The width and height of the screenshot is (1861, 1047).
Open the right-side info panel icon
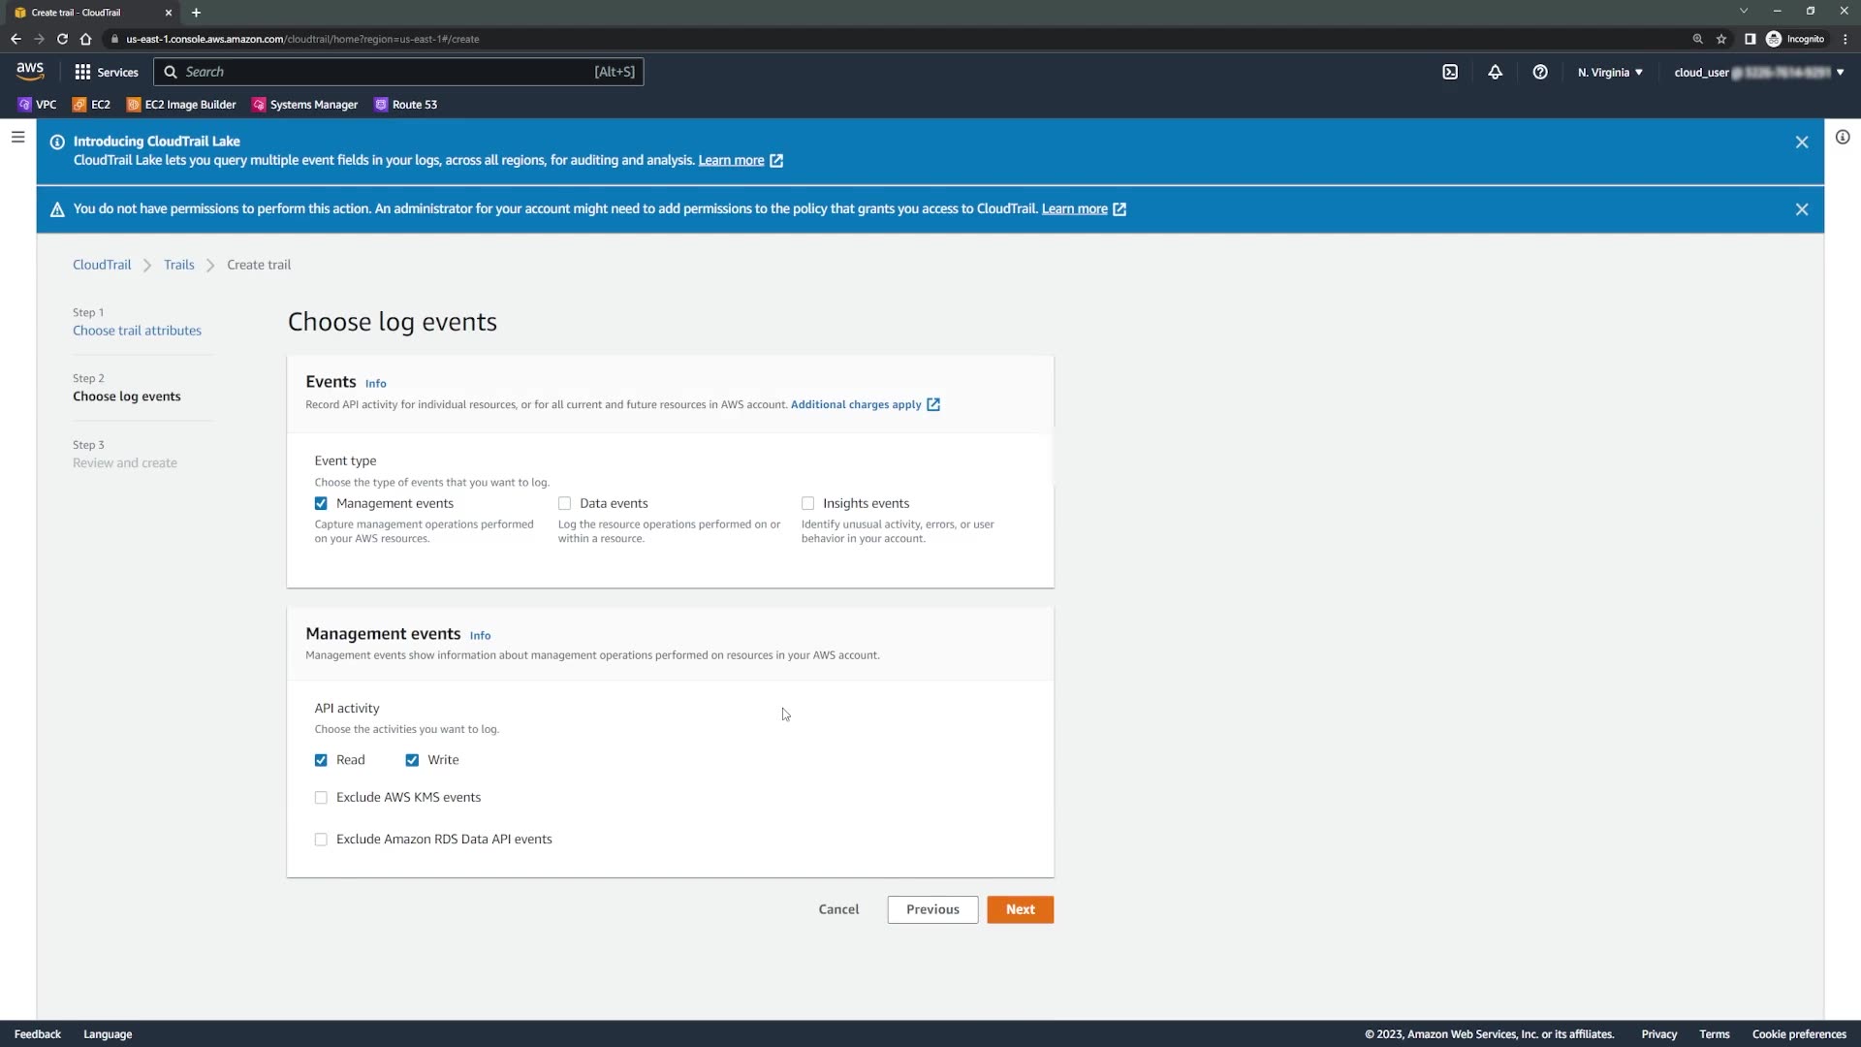(x=1842, y=138)
